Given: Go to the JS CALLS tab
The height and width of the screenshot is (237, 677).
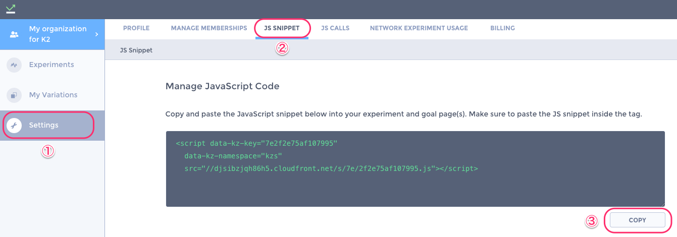Looking at the screenshot, I should click(x=335, y=28).
